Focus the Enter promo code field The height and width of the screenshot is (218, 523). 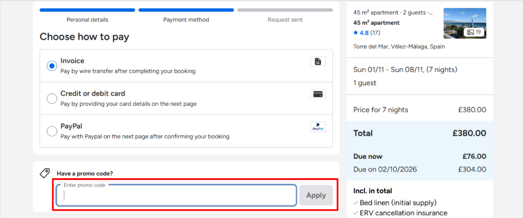(x=176, y=195)
